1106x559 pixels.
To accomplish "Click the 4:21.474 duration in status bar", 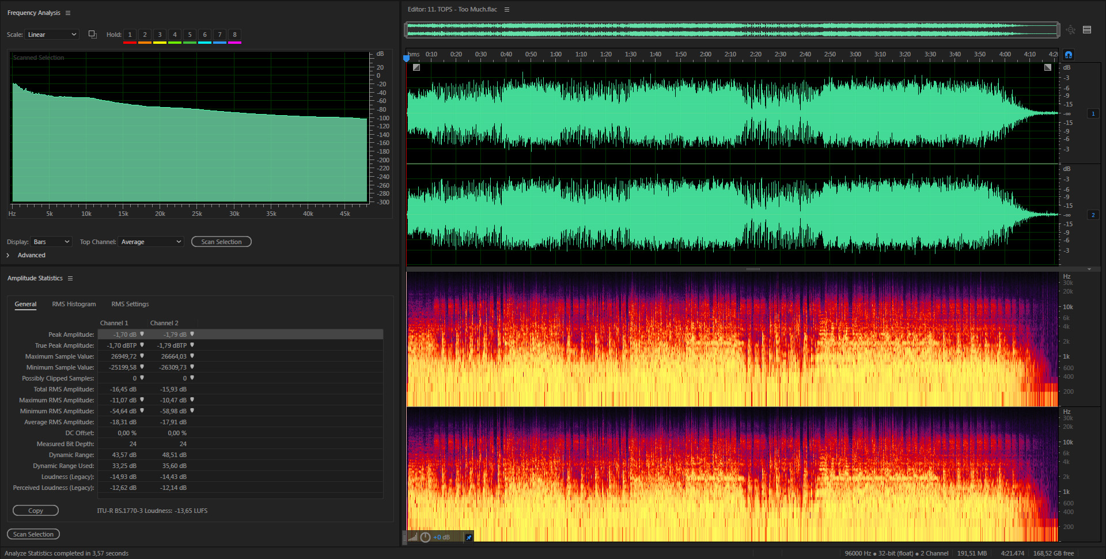I will point(1012,553).
